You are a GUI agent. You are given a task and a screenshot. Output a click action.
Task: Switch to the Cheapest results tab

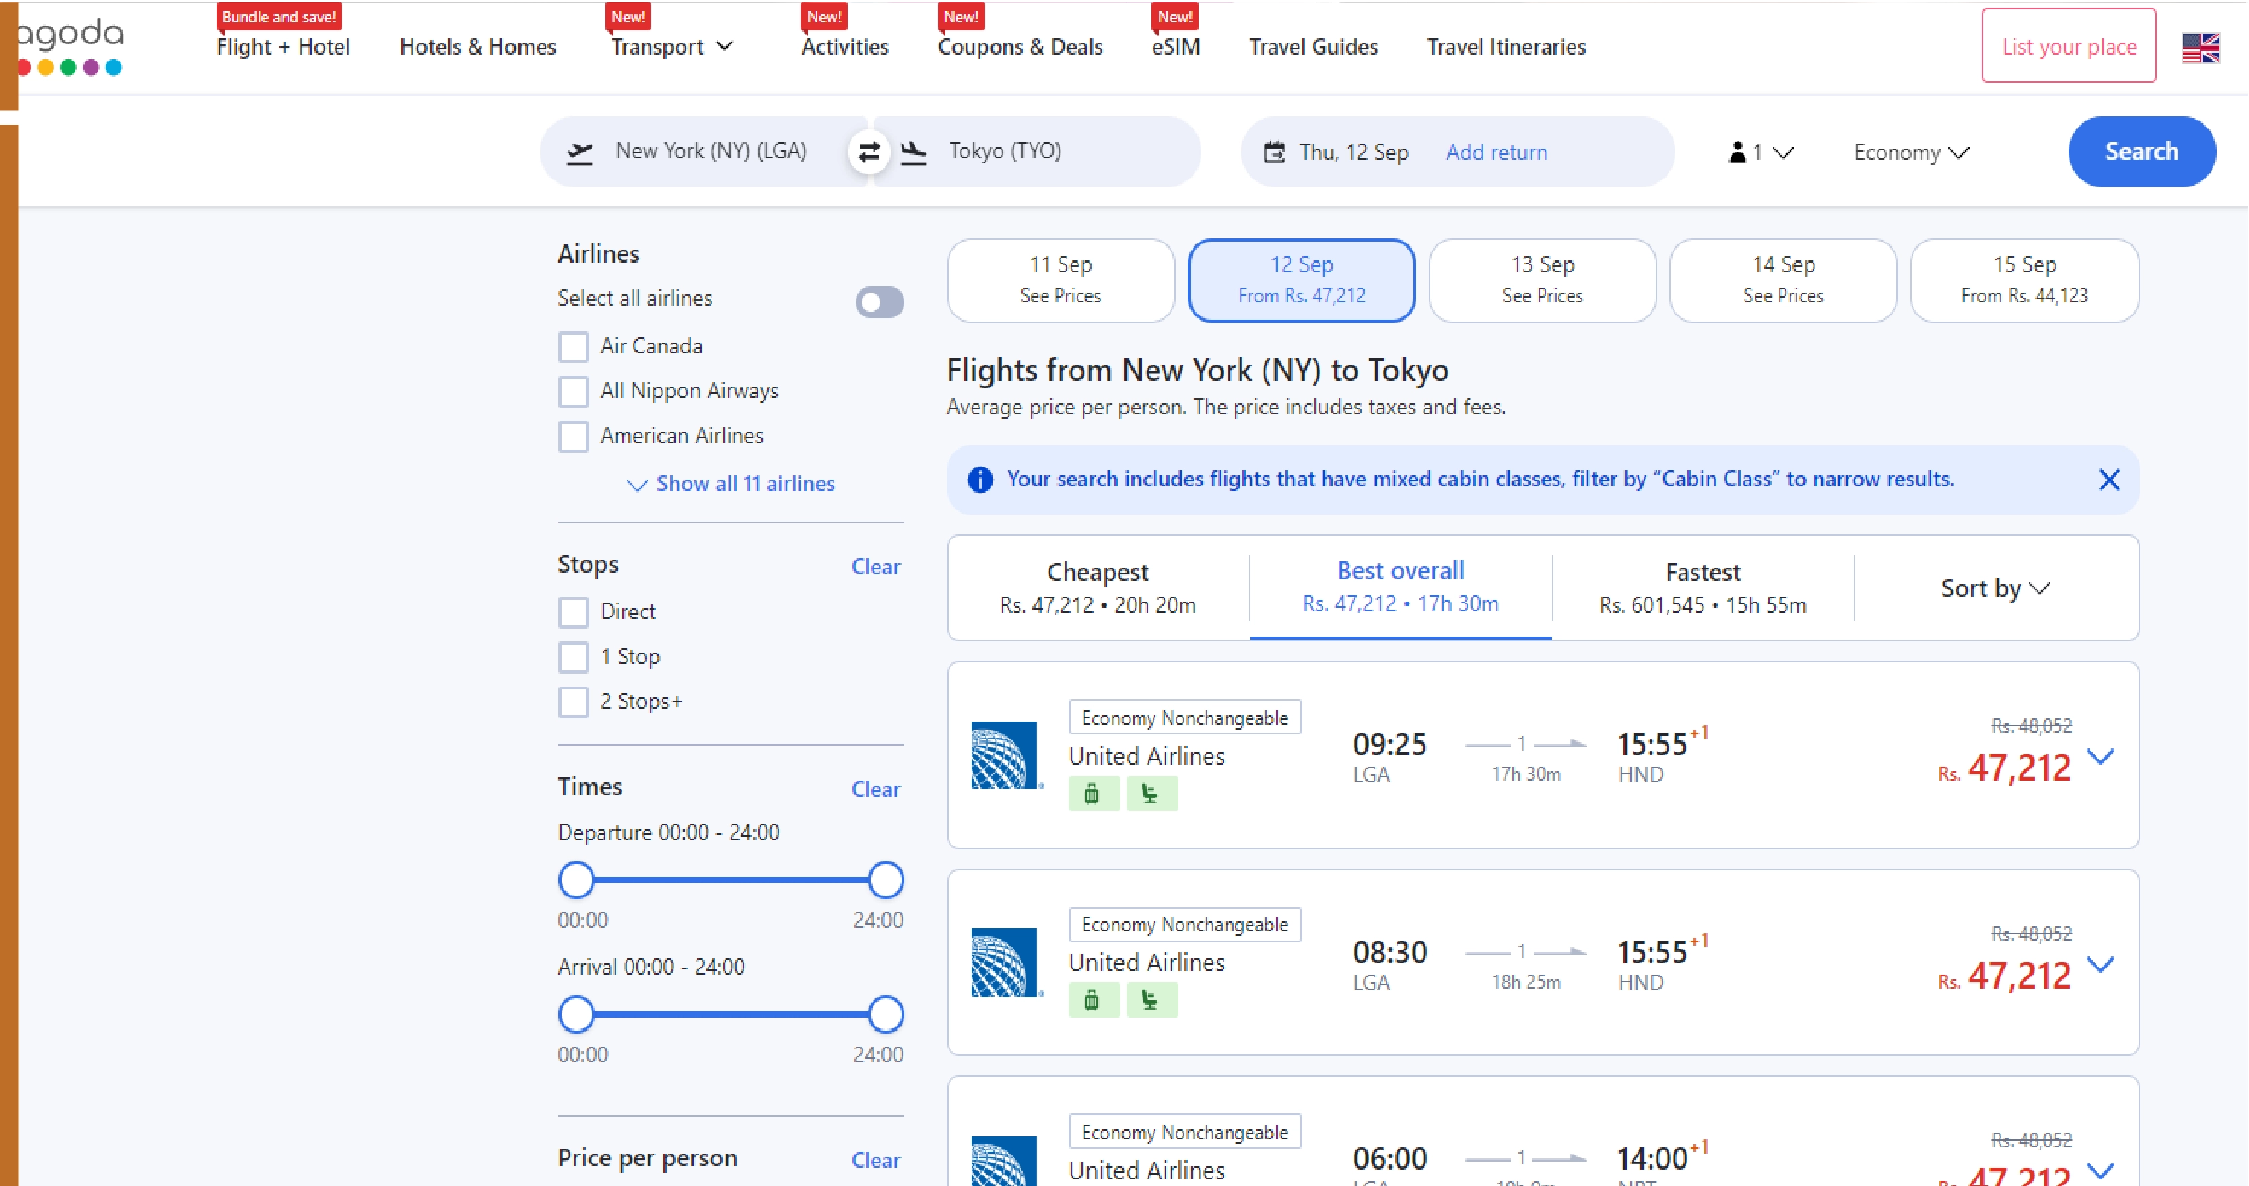1098,586
